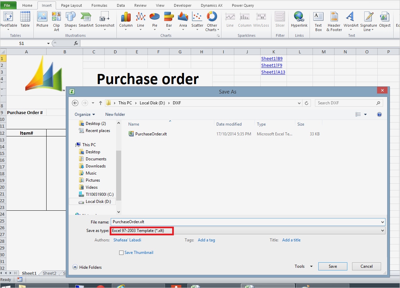
Task: Open the Save as type dropdown
Action: point(382,231)
